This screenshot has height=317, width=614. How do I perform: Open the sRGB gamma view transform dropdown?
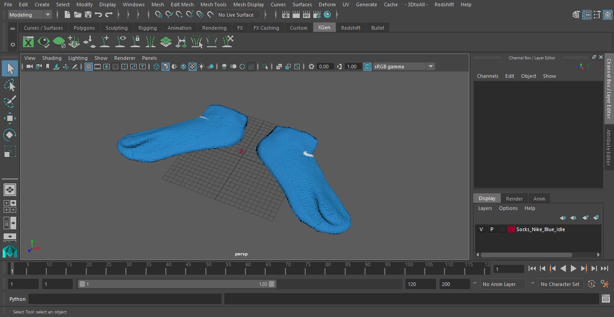coord(404,67)
